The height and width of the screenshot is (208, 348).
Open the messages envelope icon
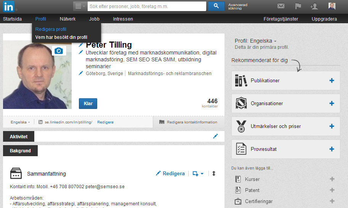(x=281, y=6)
